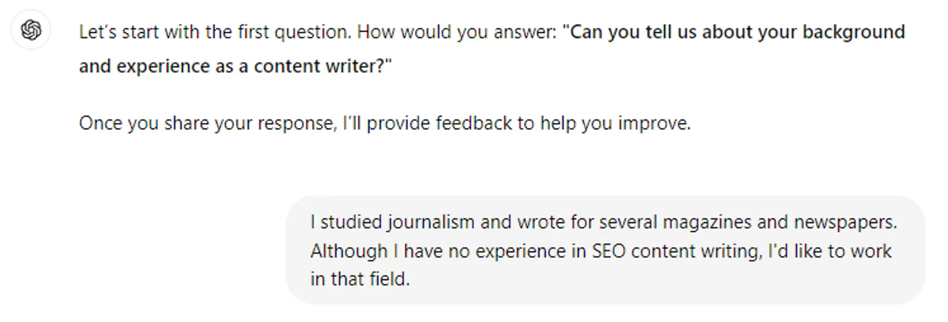Screen dimensions: 948x322
Task: Click the phrase "How would you answer:"
Action: click(457, 32)
